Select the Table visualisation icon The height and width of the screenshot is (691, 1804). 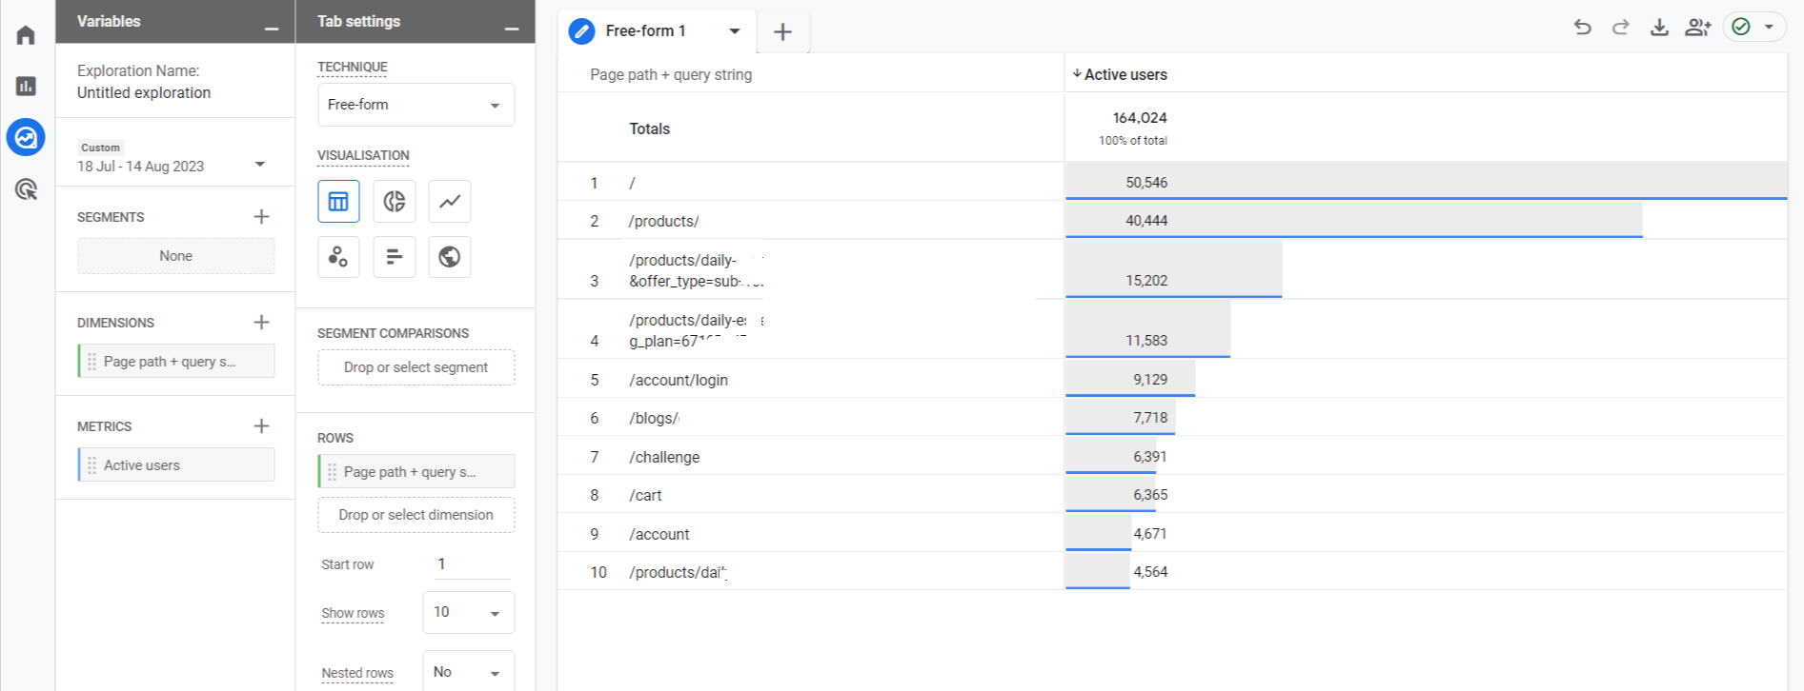point(338,201)
